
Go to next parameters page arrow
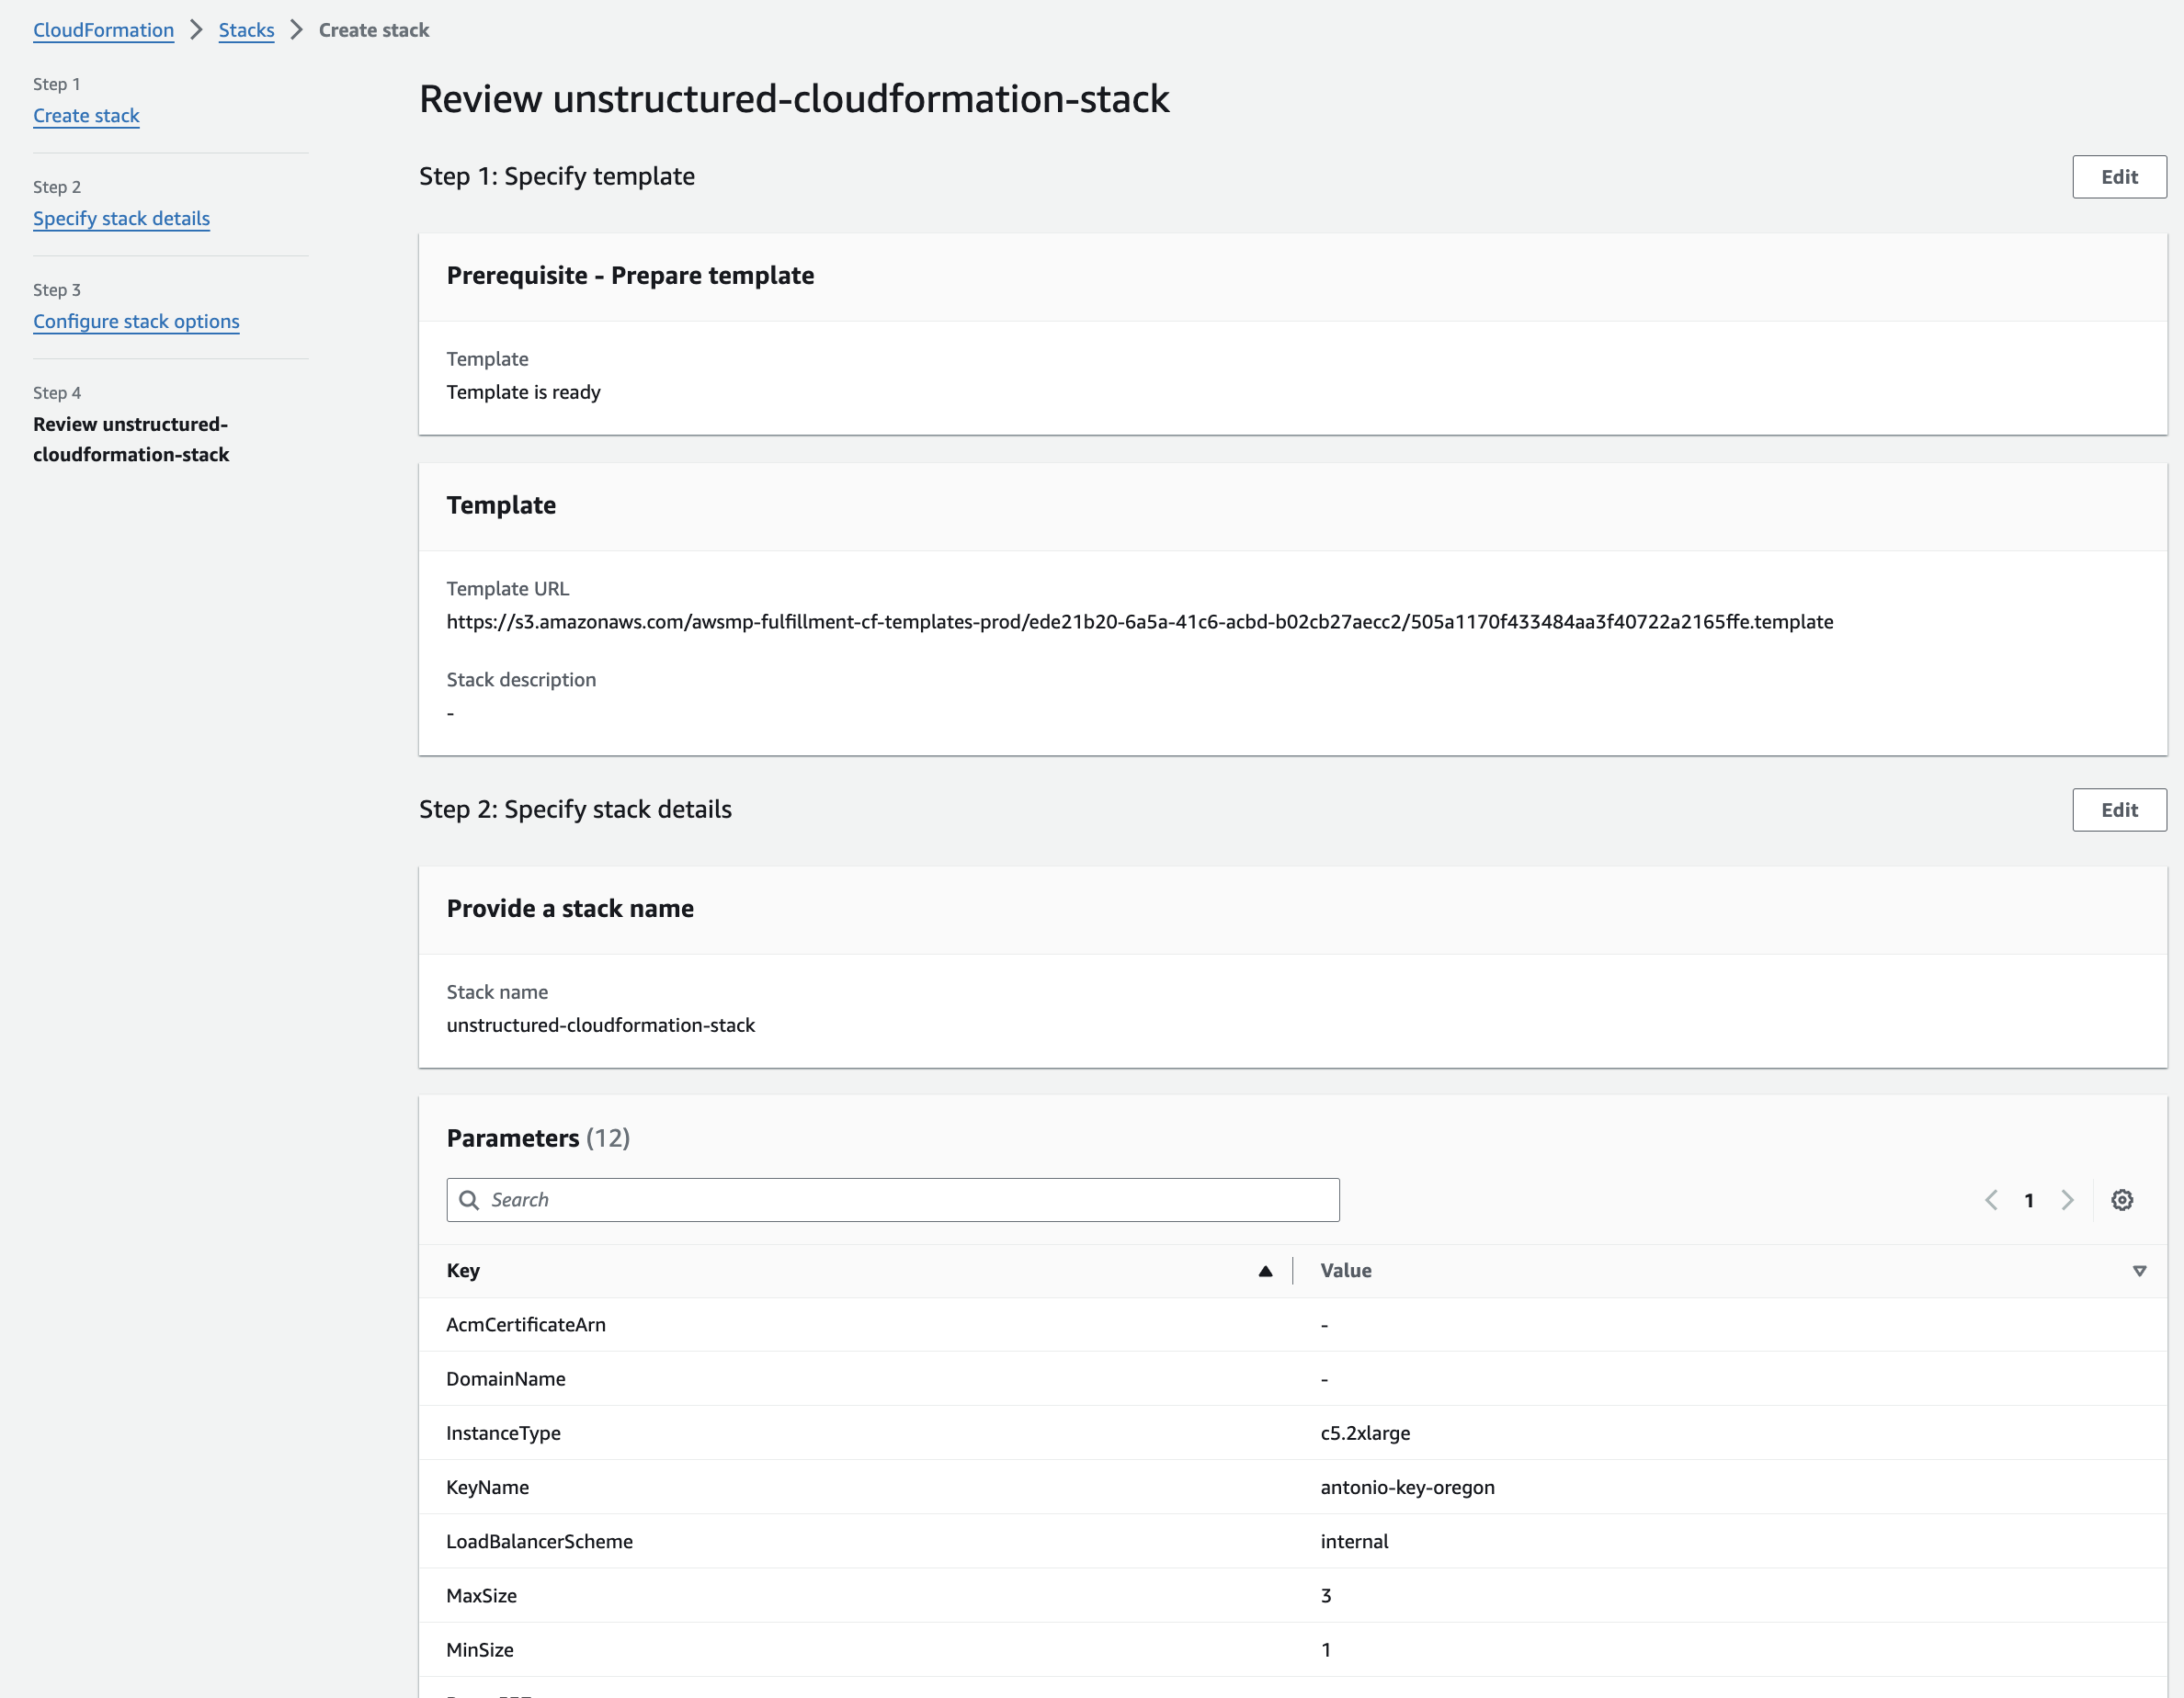click(x=2067, y=1199)
